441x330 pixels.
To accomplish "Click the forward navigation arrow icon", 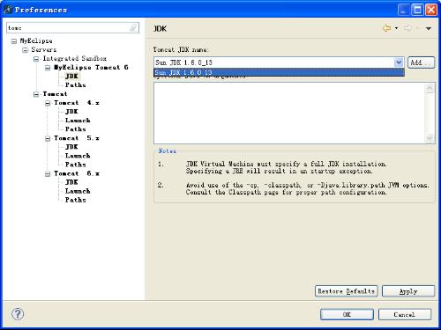I will (x=407, y=28).
